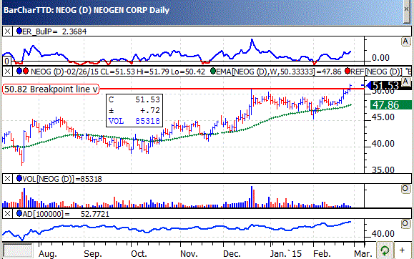The height and width of the screenshot is (259, 414).
Task: Click the Aug. date axis label
Action: tap(48, 254)
